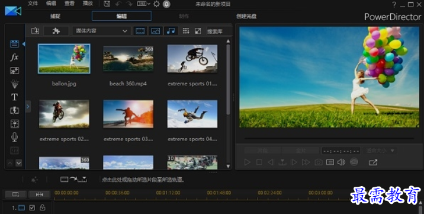This screenshot has width=424, height=214.
Task: Open the 播放 menu
Action: click(x=88, y=4)
